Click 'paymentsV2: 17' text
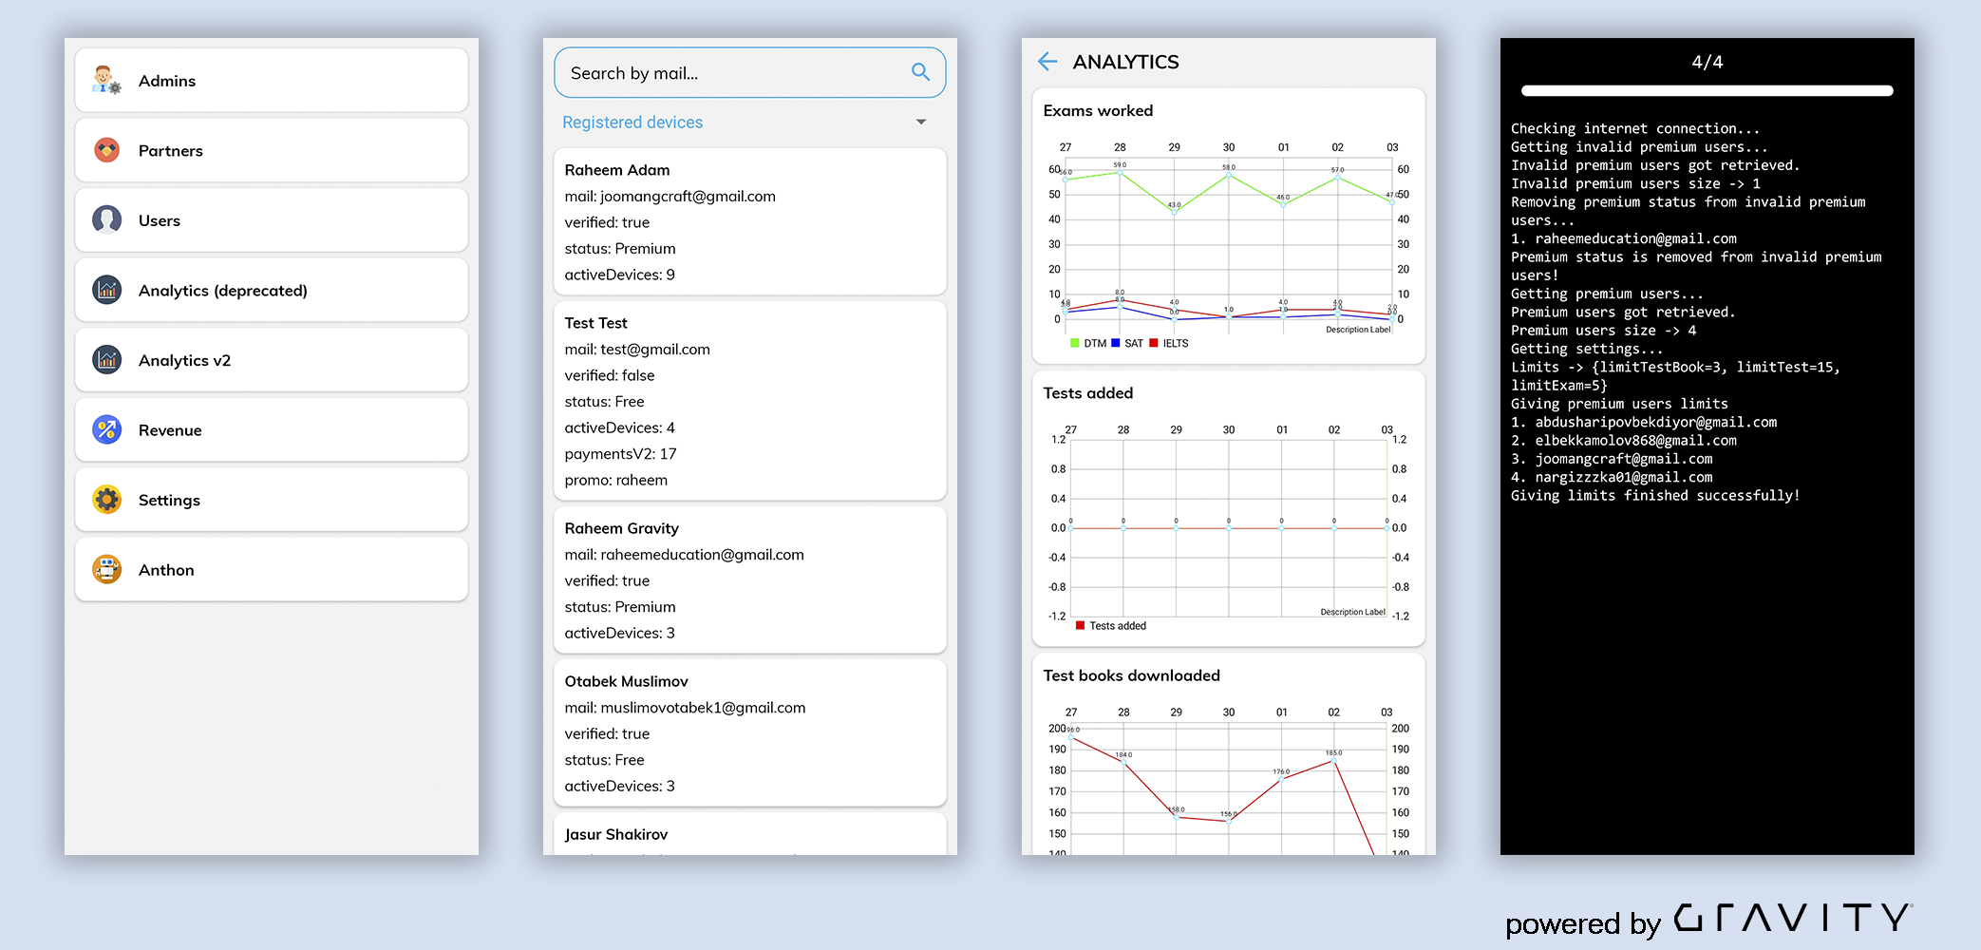Screen dimensions: 1981x950 621,453
